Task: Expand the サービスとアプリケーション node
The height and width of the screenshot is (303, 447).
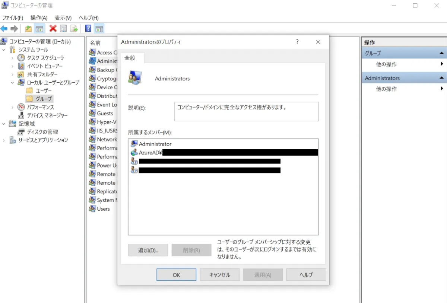Action: (4, 140)
